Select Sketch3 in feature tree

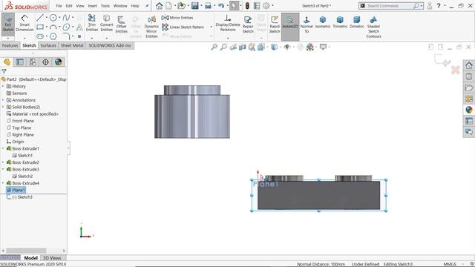coord(20,197)
